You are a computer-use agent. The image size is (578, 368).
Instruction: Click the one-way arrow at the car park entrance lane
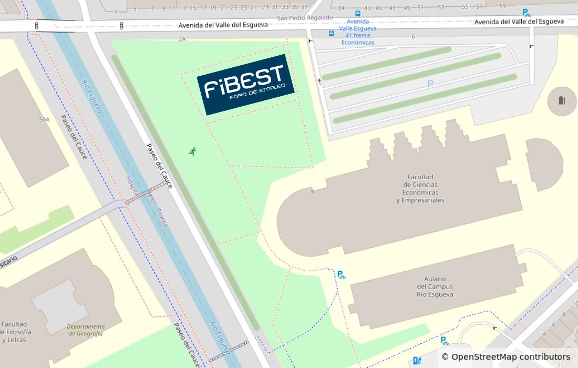click(319, 81)
